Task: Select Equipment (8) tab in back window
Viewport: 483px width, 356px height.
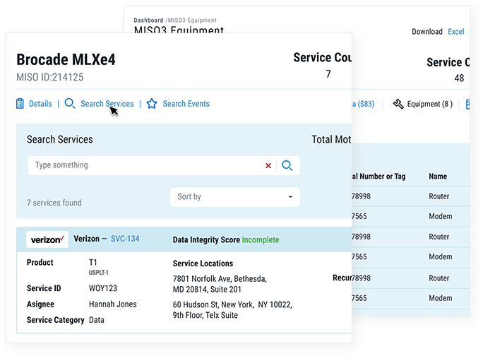Action: [430, 104]
